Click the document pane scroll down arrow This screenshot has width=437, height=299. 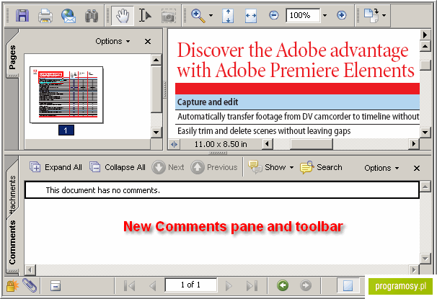click(425, 132)
